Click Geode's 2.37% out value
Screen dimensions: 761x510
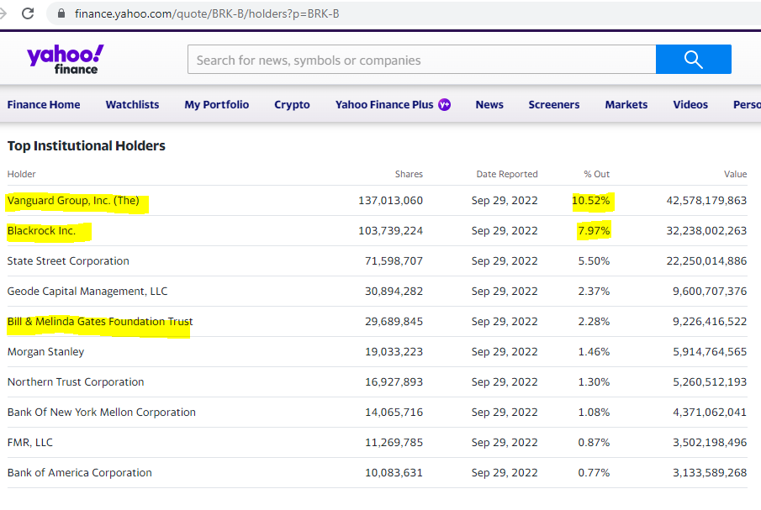tap(594, 292)
